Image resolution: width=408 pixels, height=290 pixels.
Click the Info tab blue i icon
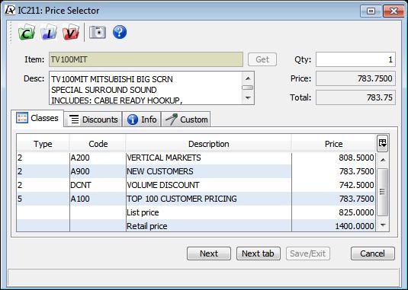point(133,120)
